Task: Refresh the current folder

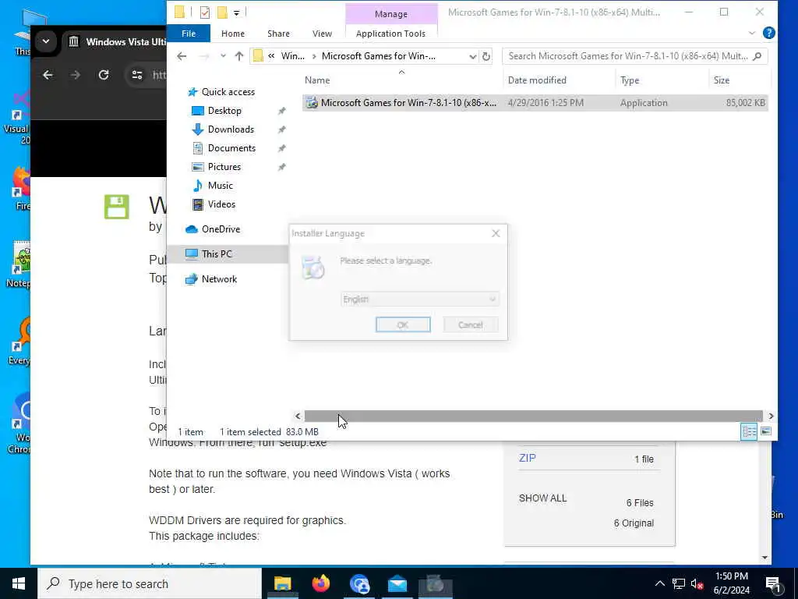Action: click(x=486, y=56)
